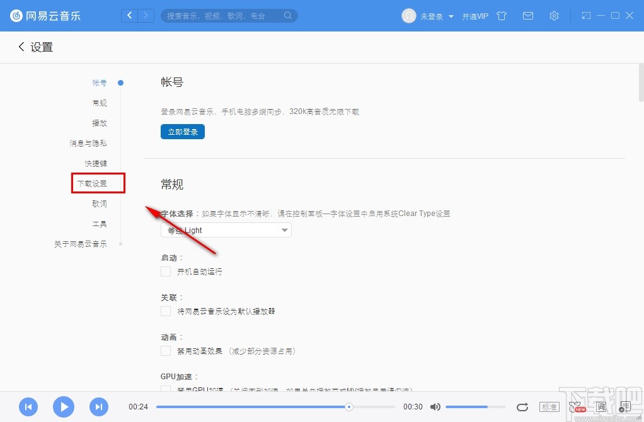Check 禁用动画效果 option
Viewport: 644px width, 422px height.
coord(166,351)
